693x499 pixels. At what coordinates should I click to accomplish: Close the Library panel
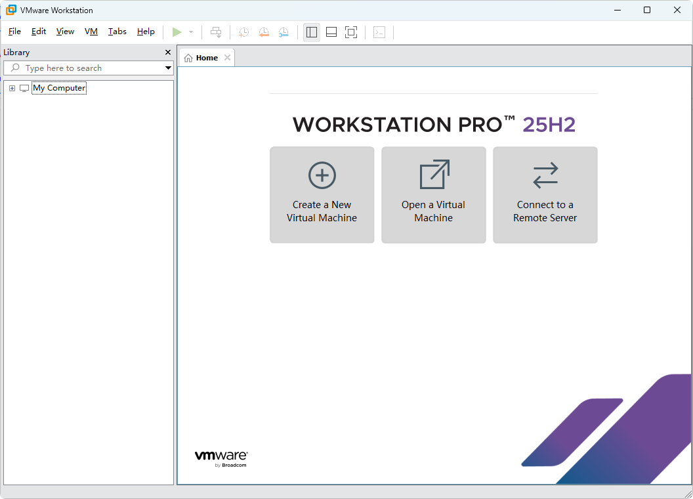pos(168,53)
